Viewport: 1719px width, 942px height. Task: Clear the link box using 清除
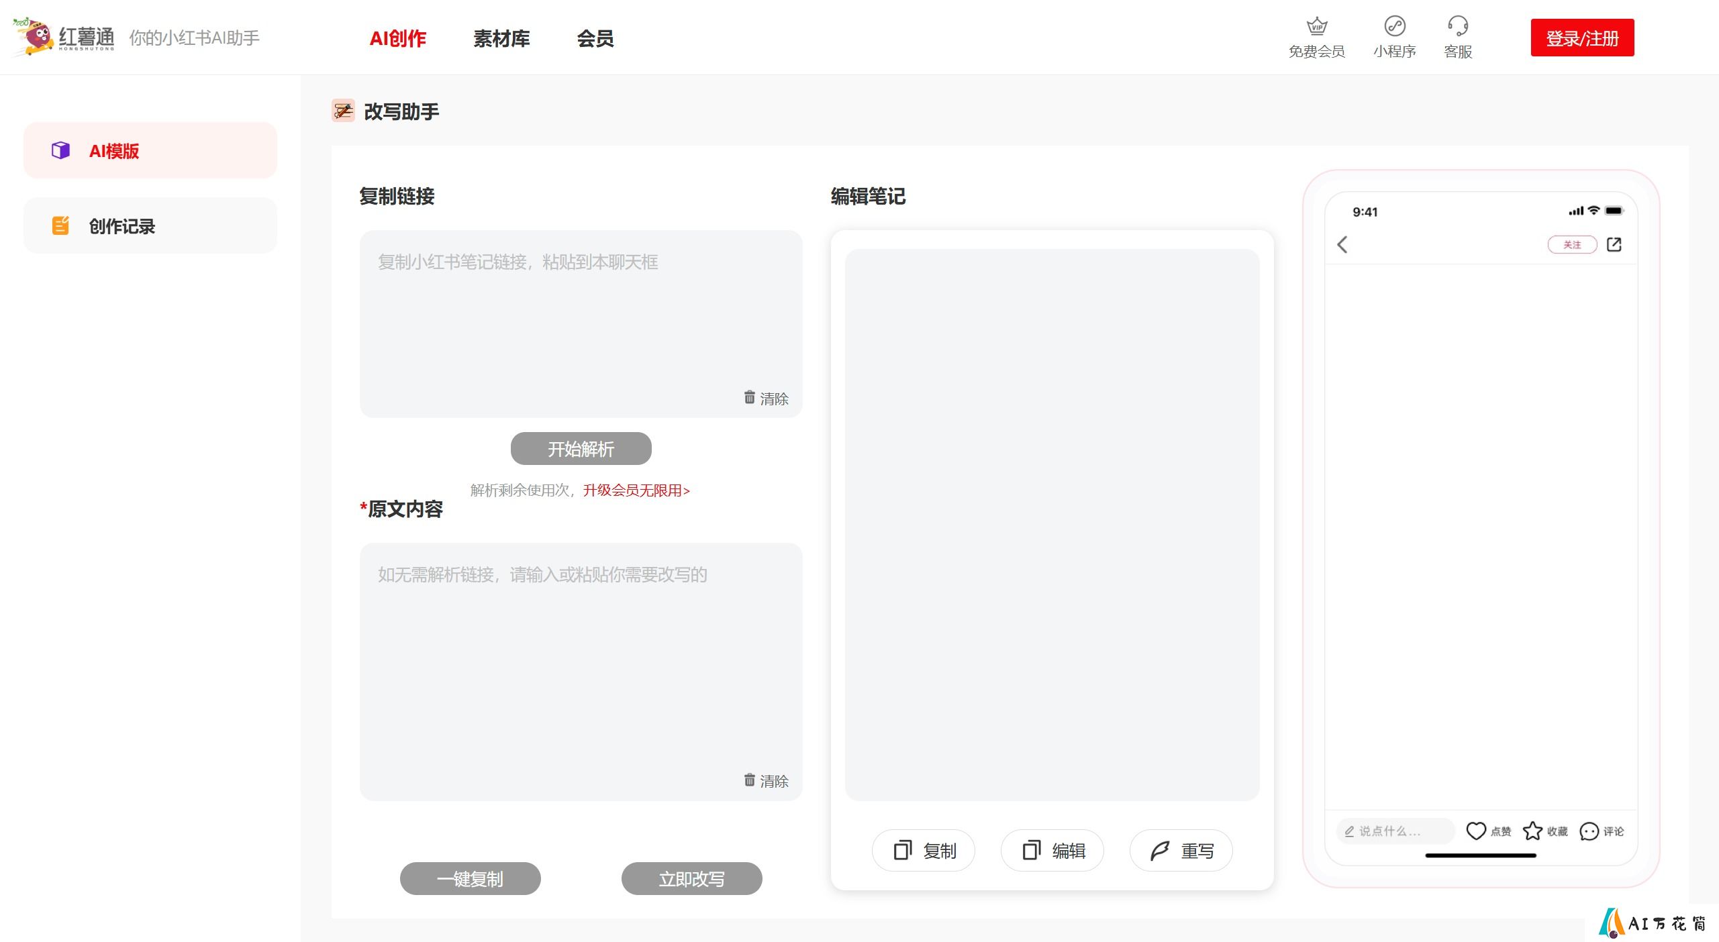pyautogui.click(x=766, y=398)
